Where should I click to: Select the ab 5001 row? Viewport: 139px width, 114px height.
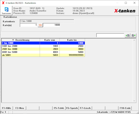pyautogui.click(x=43, y=55)
